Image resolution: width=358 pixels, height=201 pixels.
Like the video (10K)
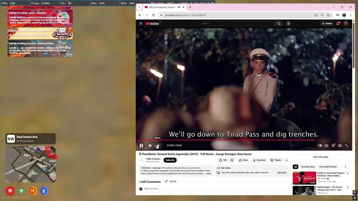223,160
